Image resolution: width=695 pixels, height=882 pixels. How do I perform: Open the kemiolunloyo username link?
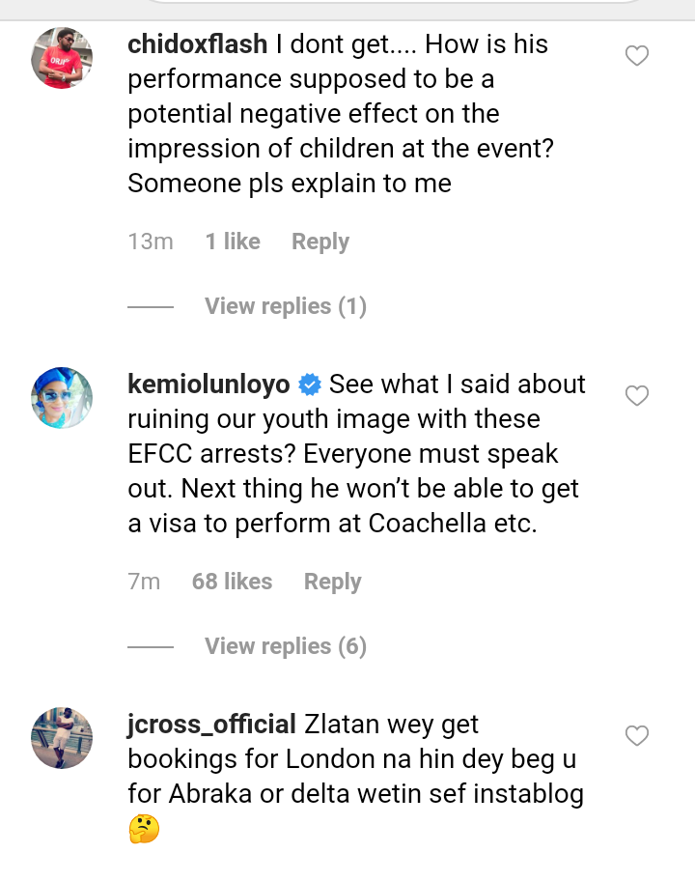[x=208, y=384]
